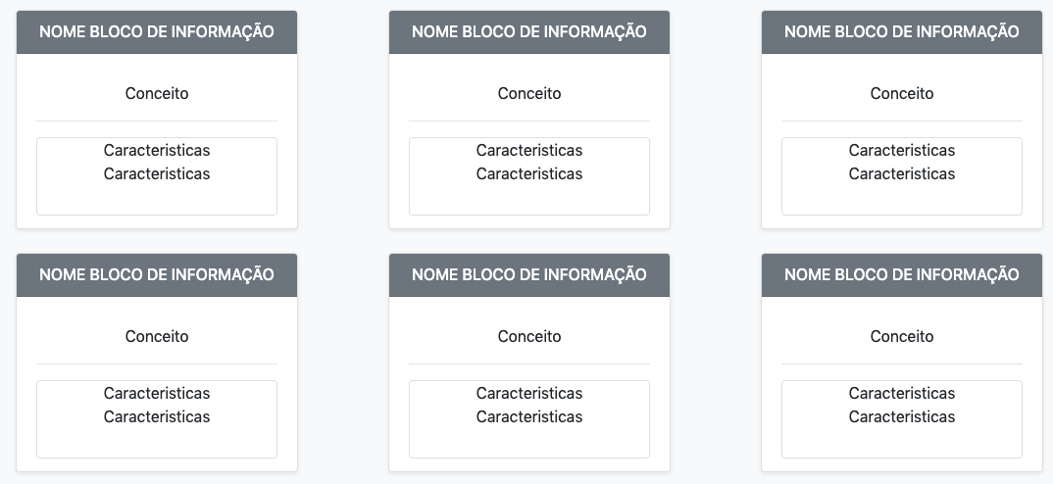Click Conceito in the top-right card
The height and width of the screenshot is (484, 1053).
902,94
